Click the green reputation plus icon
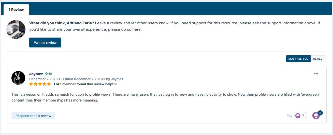The width and height of the screenshot is (333, 135). (47, 74)
